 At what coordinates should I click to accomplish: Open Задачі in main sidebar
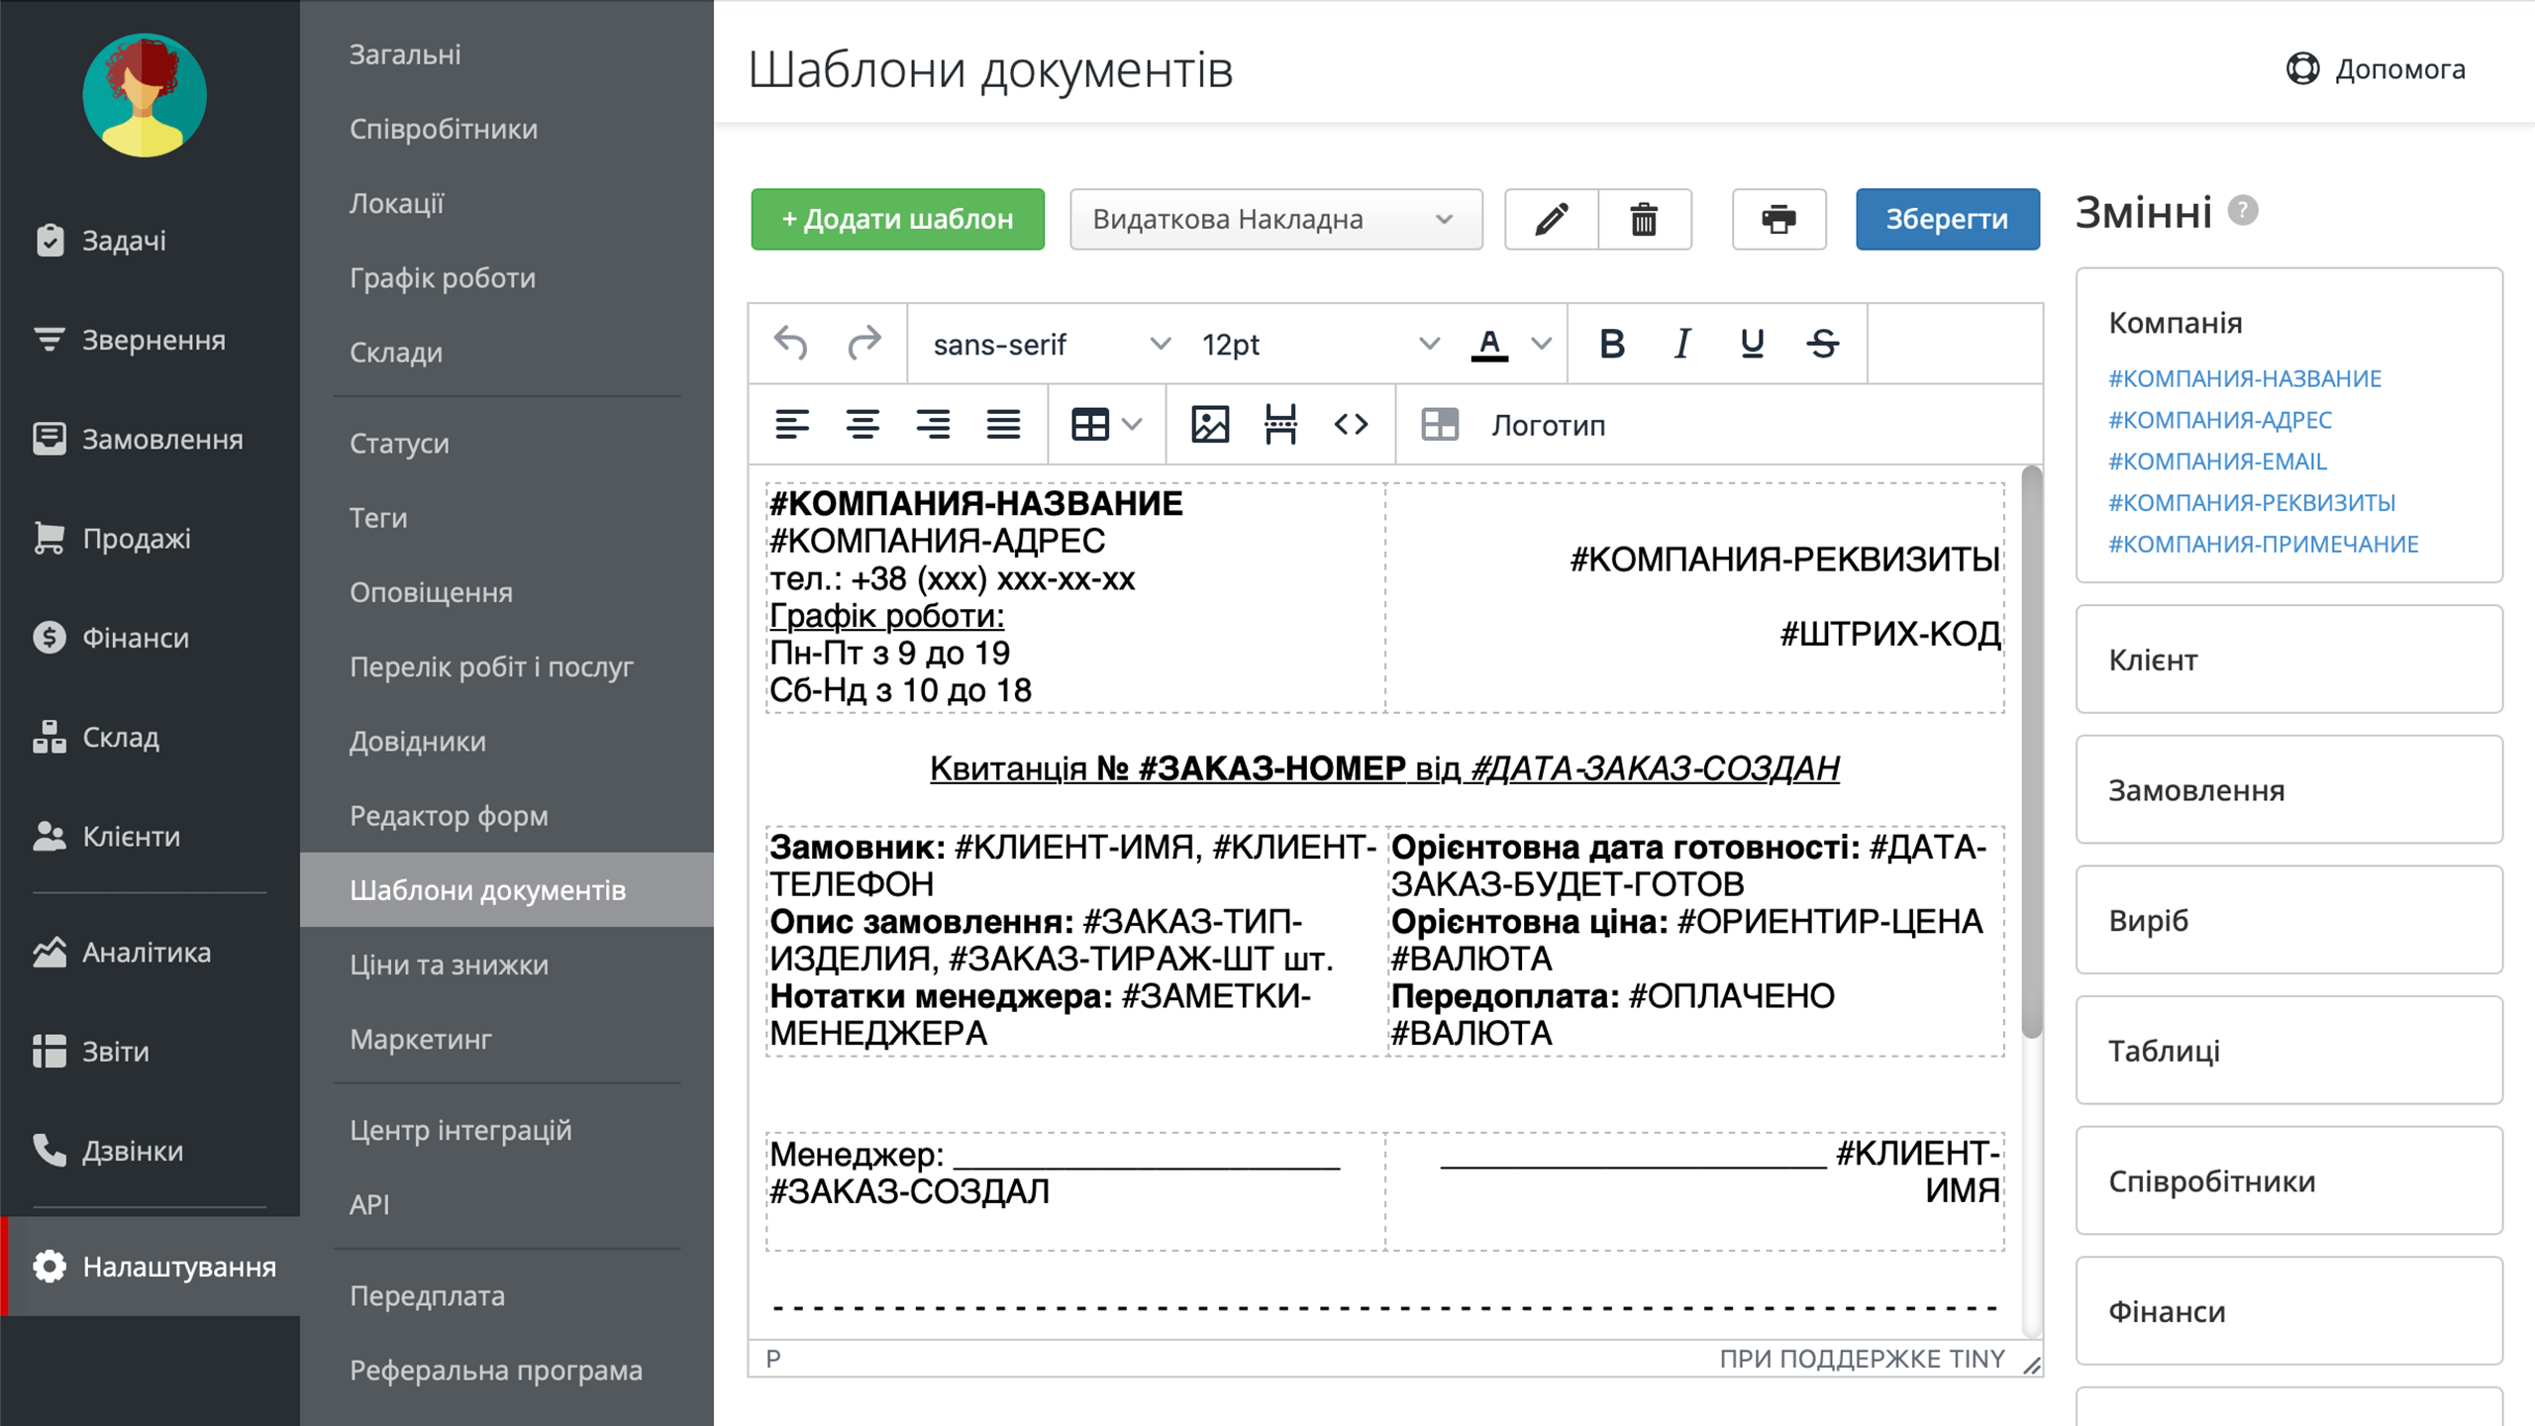(x=150, y=241)
